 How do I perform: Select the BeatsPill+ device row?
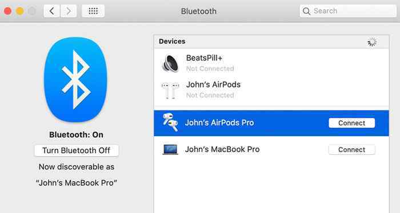[271, 63]
